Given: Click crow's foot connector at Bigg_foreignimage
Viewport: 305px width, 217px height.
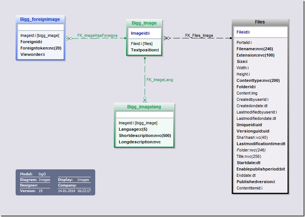Looking at the screenshot, I should pyautogui.click(x=69, y=39).
